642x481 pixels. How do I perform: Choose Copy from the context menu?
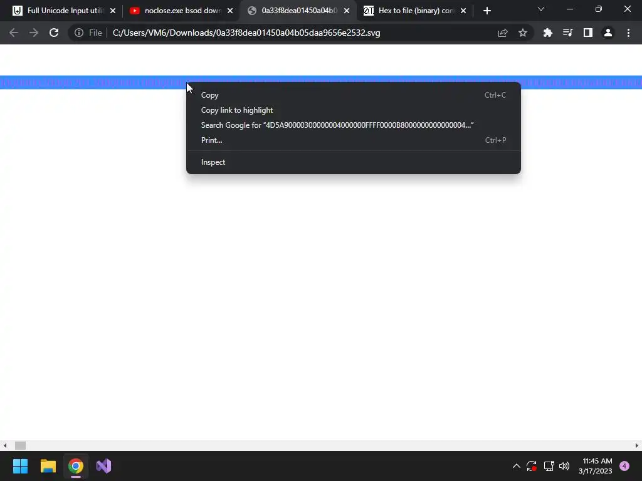[354, 95]
